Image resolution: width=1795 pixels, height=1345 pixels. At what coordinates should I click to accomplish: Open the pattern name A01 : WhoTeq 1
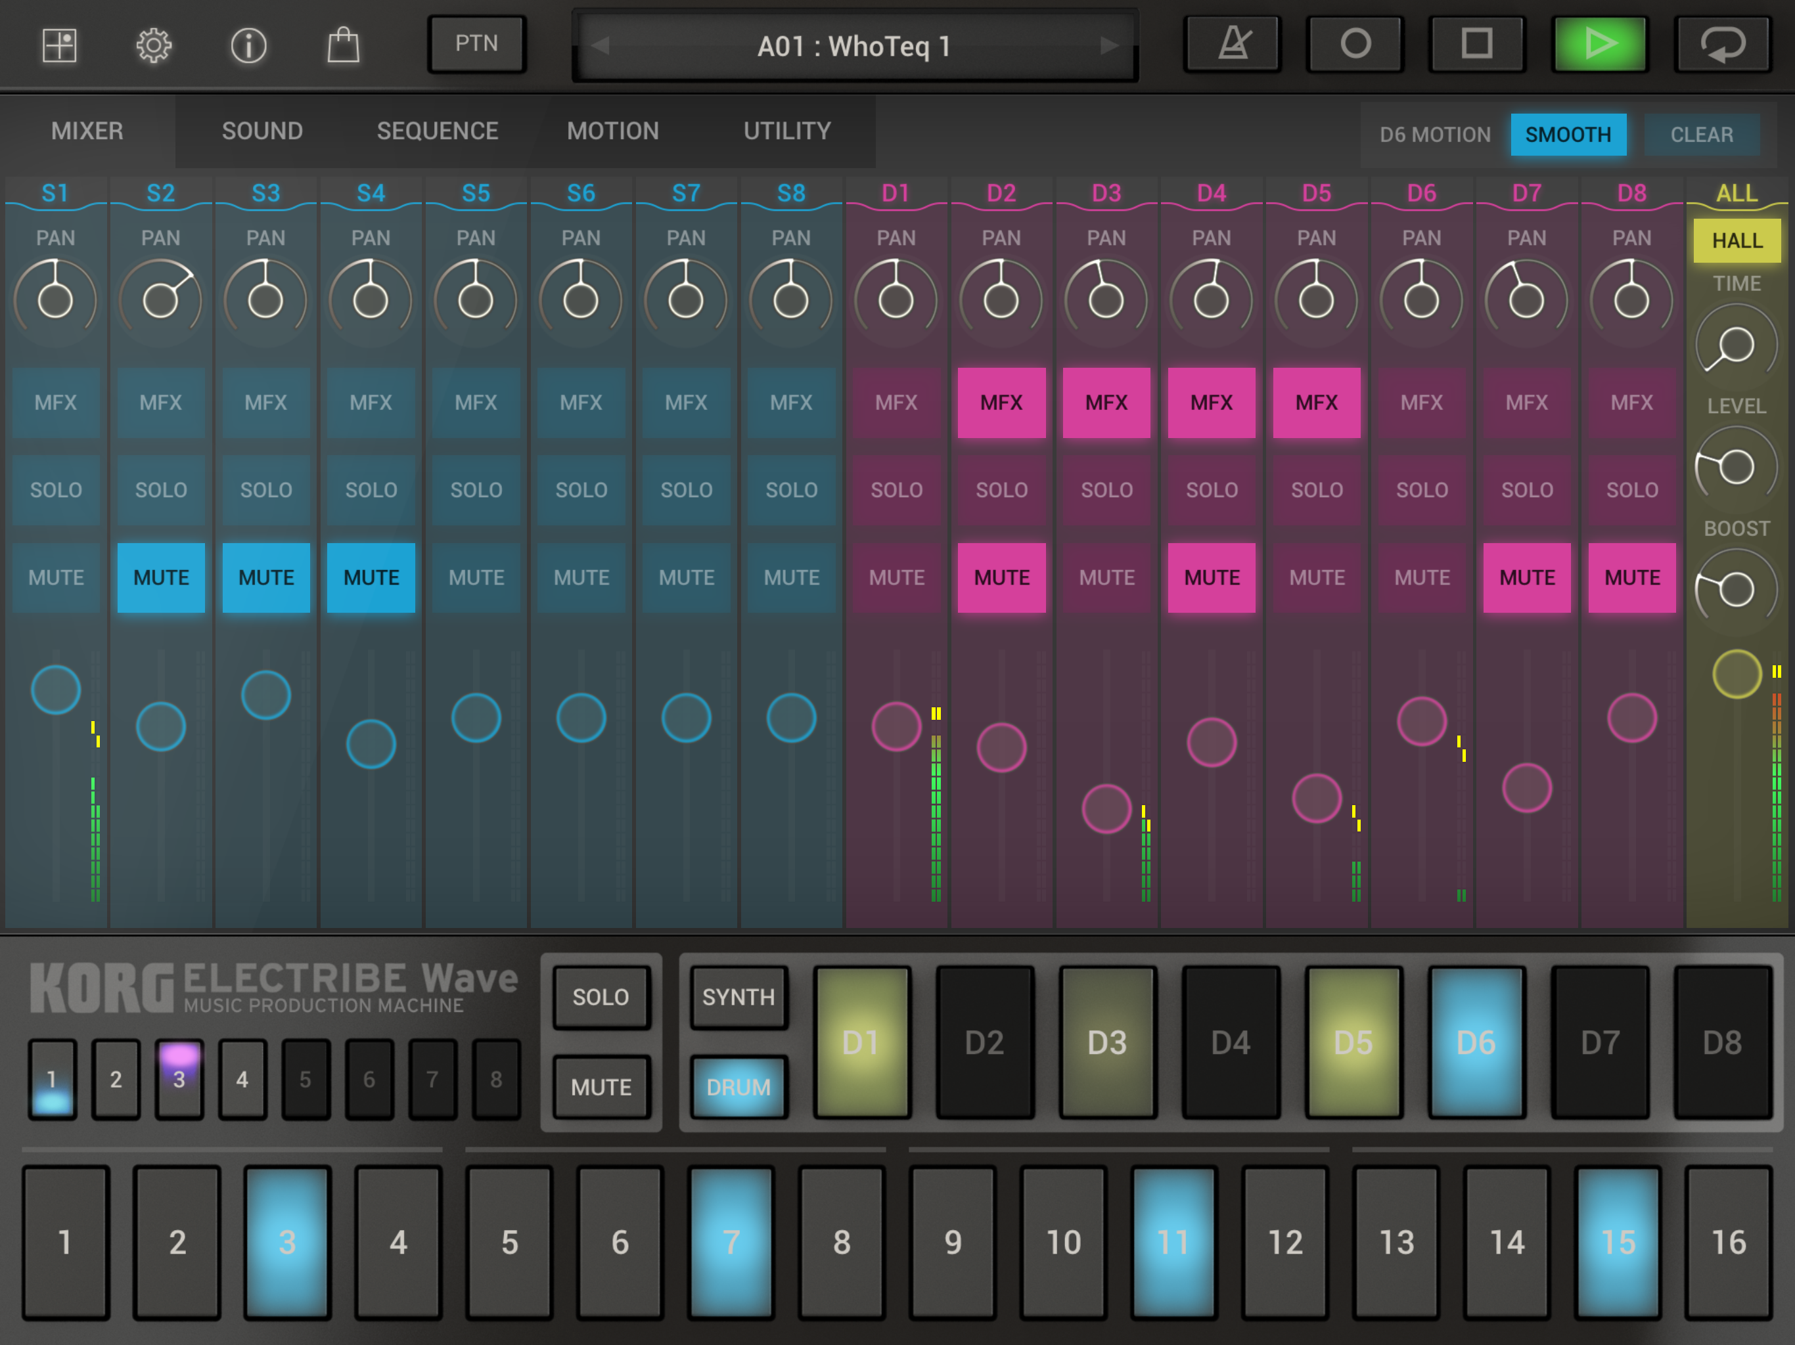[x=855, y=46]
